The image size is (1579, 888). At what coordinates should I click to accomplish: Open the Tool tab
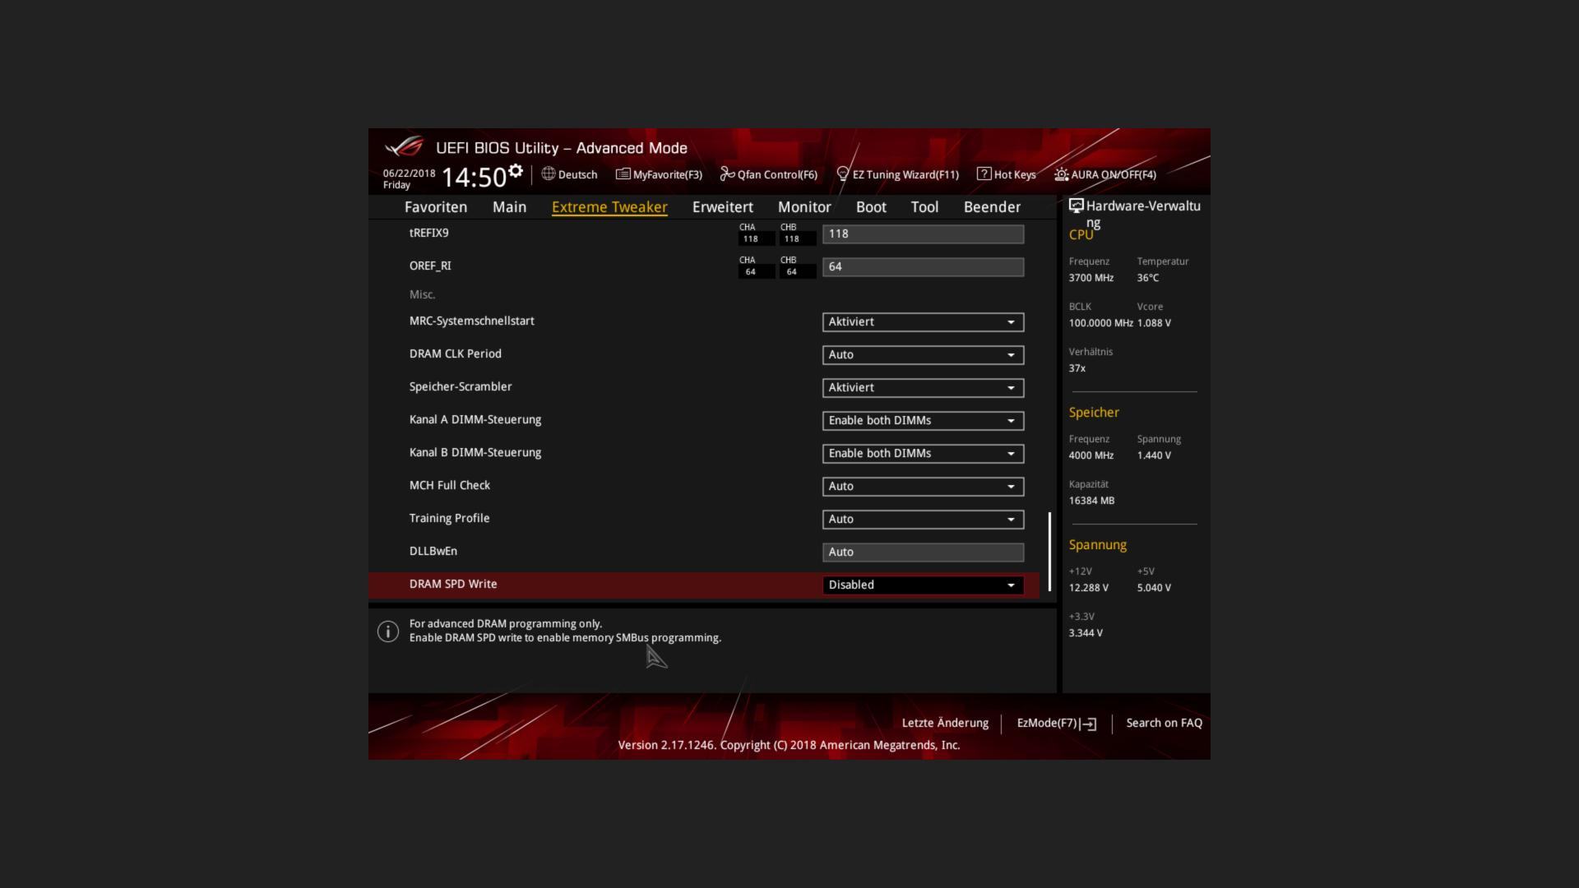point(924,207)
